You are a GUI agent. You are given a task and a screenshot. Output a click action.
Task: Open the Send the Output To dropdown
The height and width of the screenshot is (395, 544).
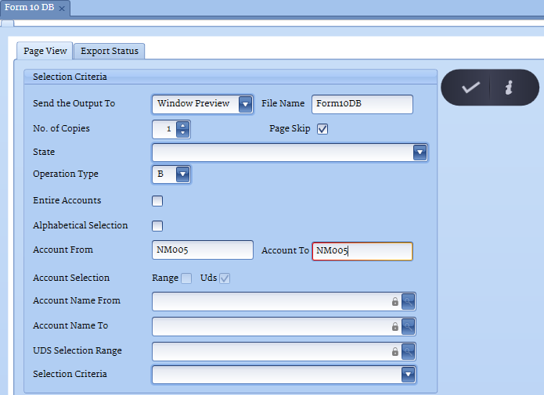[246, 104]
